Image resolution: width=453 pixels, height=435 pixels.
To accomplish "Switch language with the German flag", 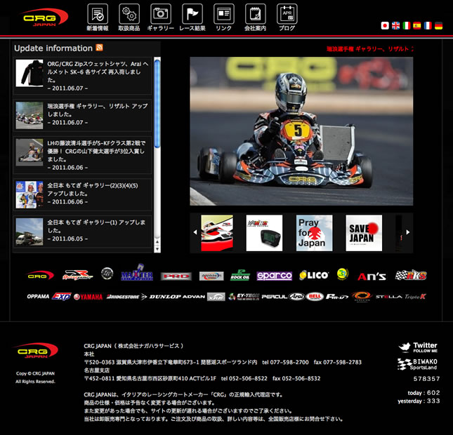I will coord(438,26).
